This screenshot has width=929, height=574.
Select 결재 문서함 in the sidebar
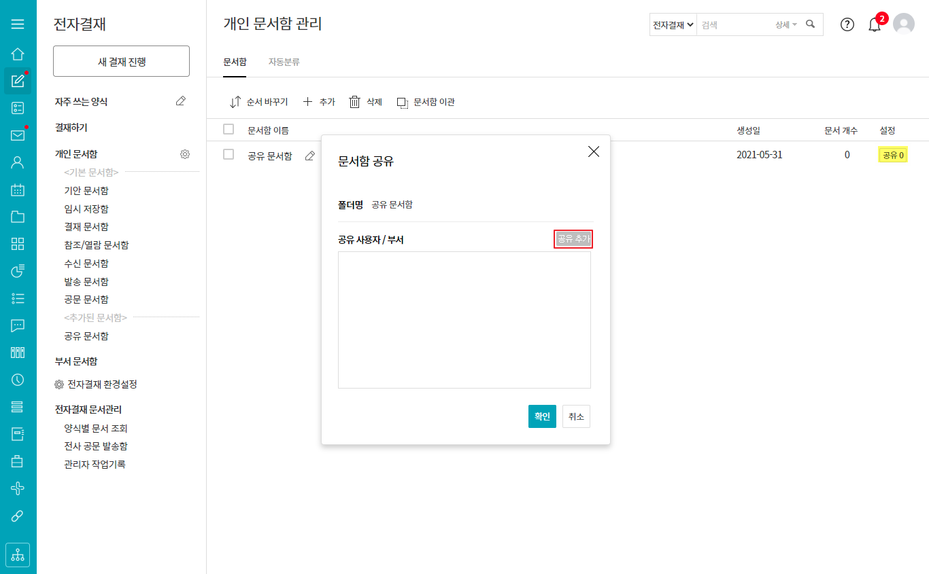pos(86,227)
